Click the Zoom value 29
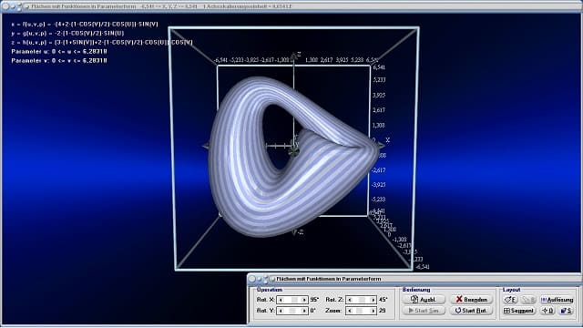This screenshot has width=583, height=328. [383, 311]
